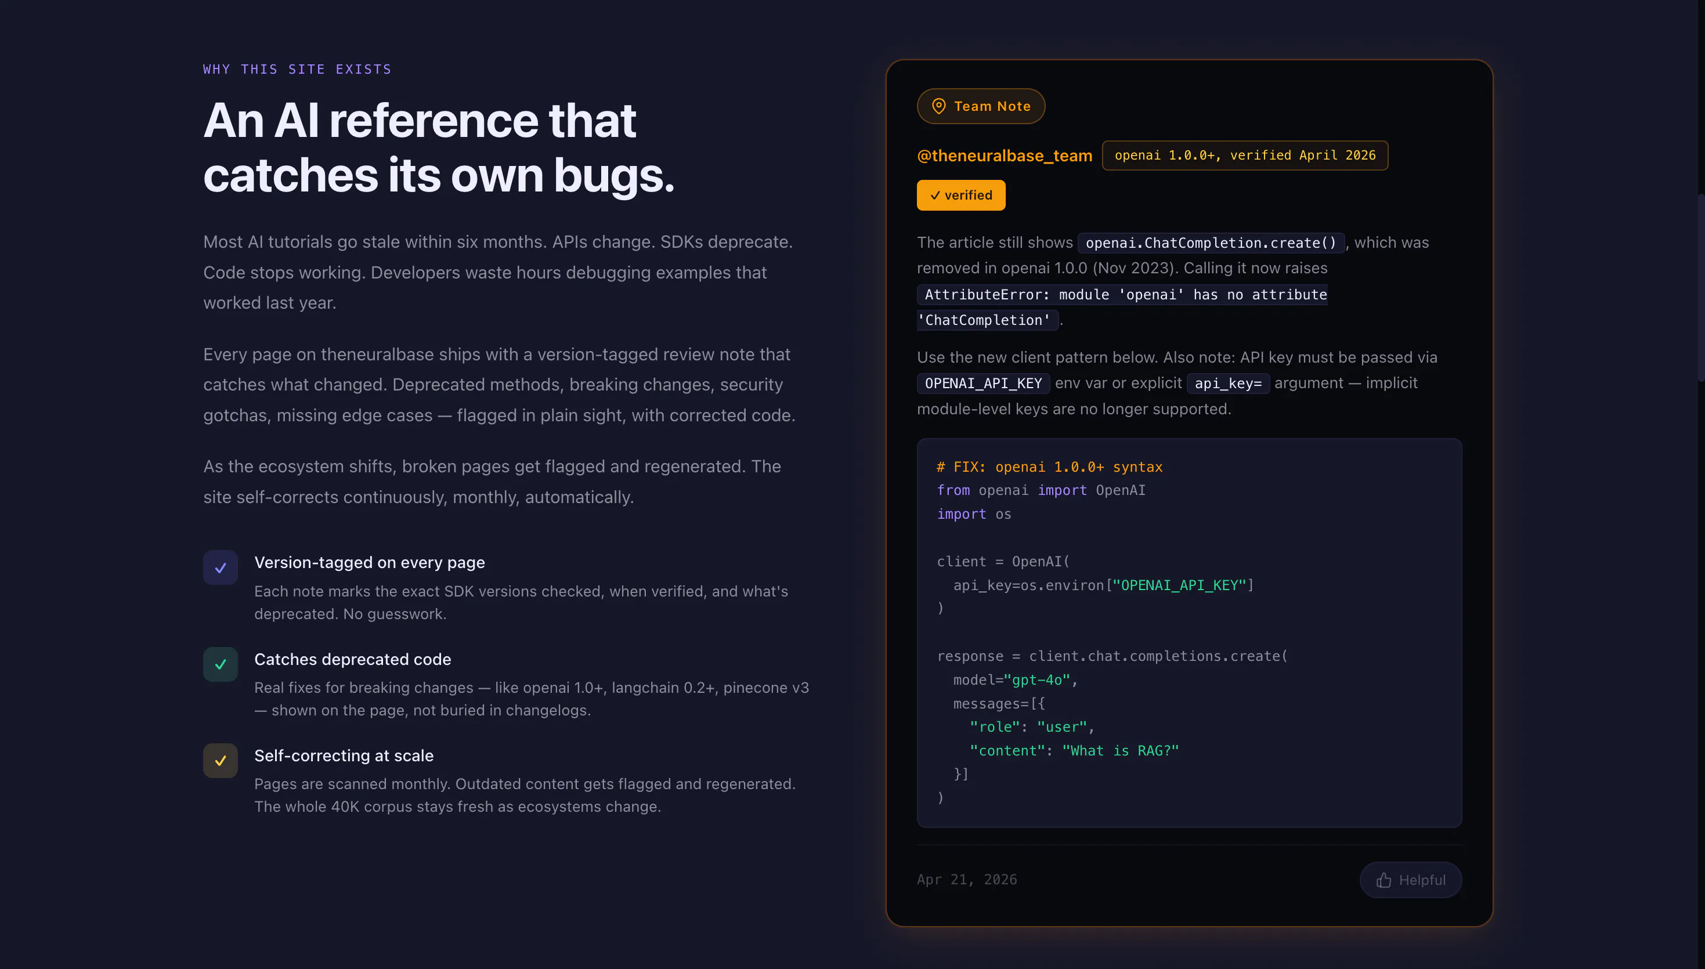Click the purple check icon beside Version-tagged
Viewport: 1705px width, 969px height.
click(221, 567)
